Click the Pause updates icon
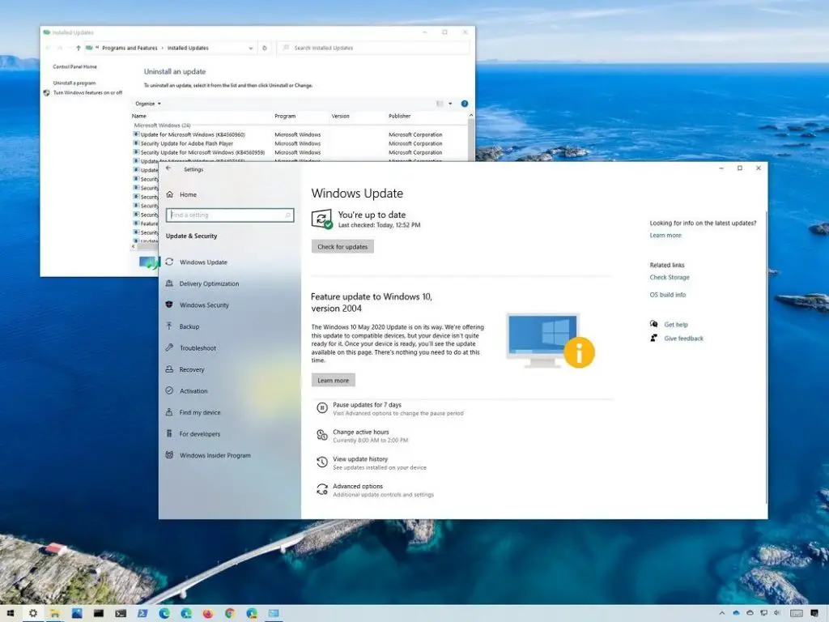 321,408
